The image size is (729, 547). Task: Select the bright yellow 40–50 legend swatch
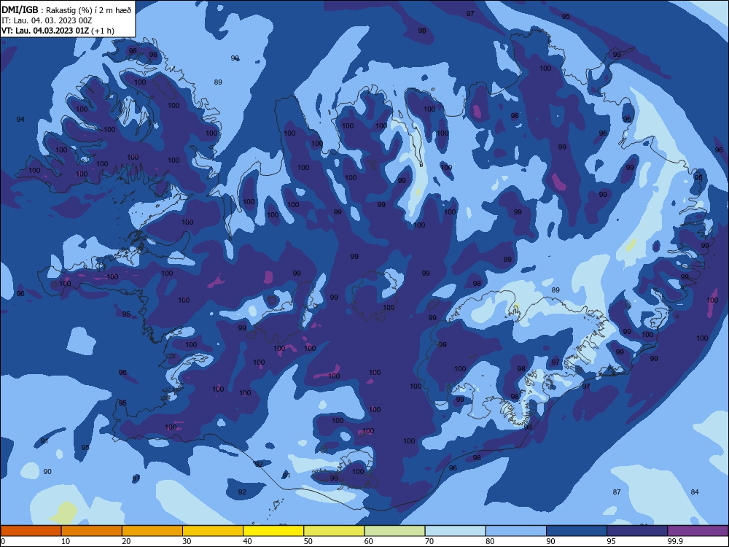pyautogui.click(x=273, y=531)
